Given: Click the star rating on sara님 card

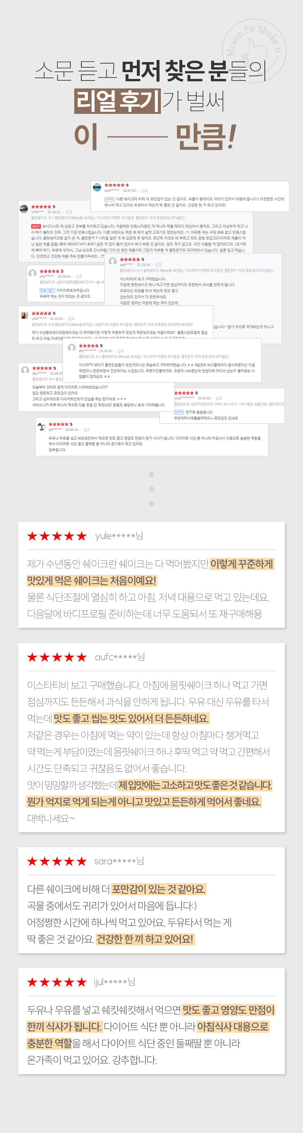Looking at the screenshot, I should 57,861.
